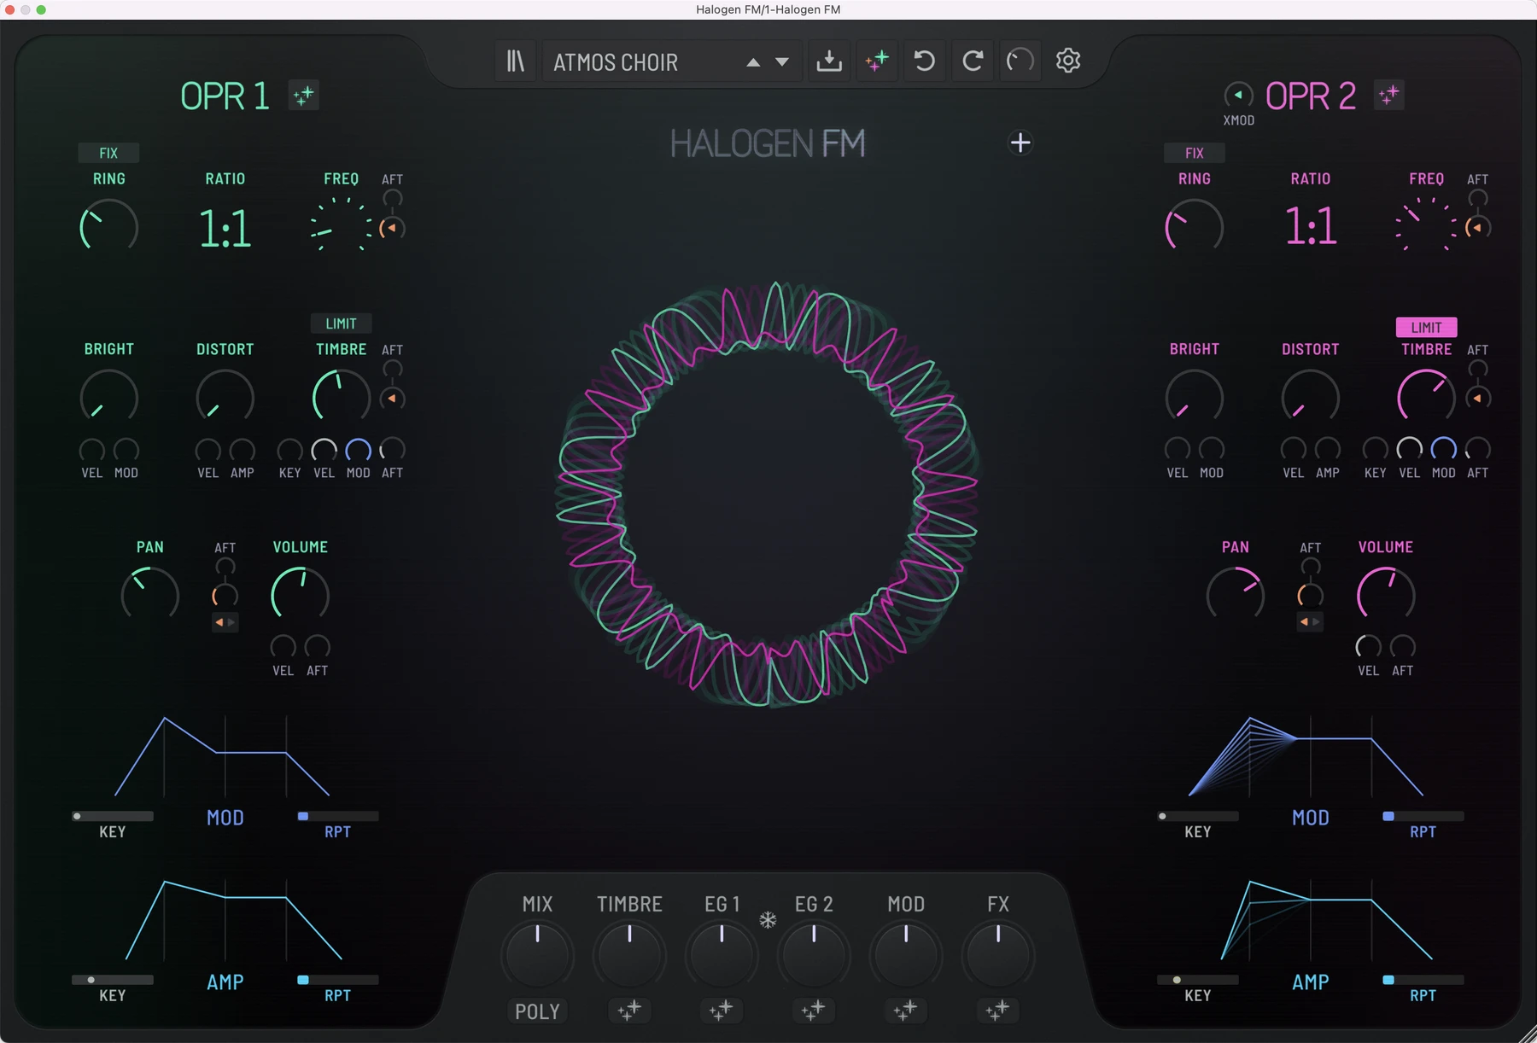
Task: Click OPR 2 volume VEL mini knob
Action: point(1368,646)
